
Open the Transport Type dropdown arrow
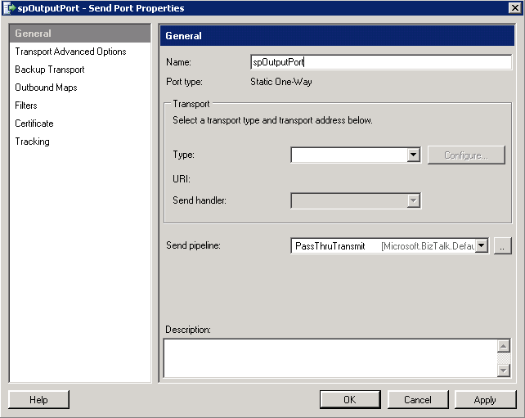[x=414, y=155]
